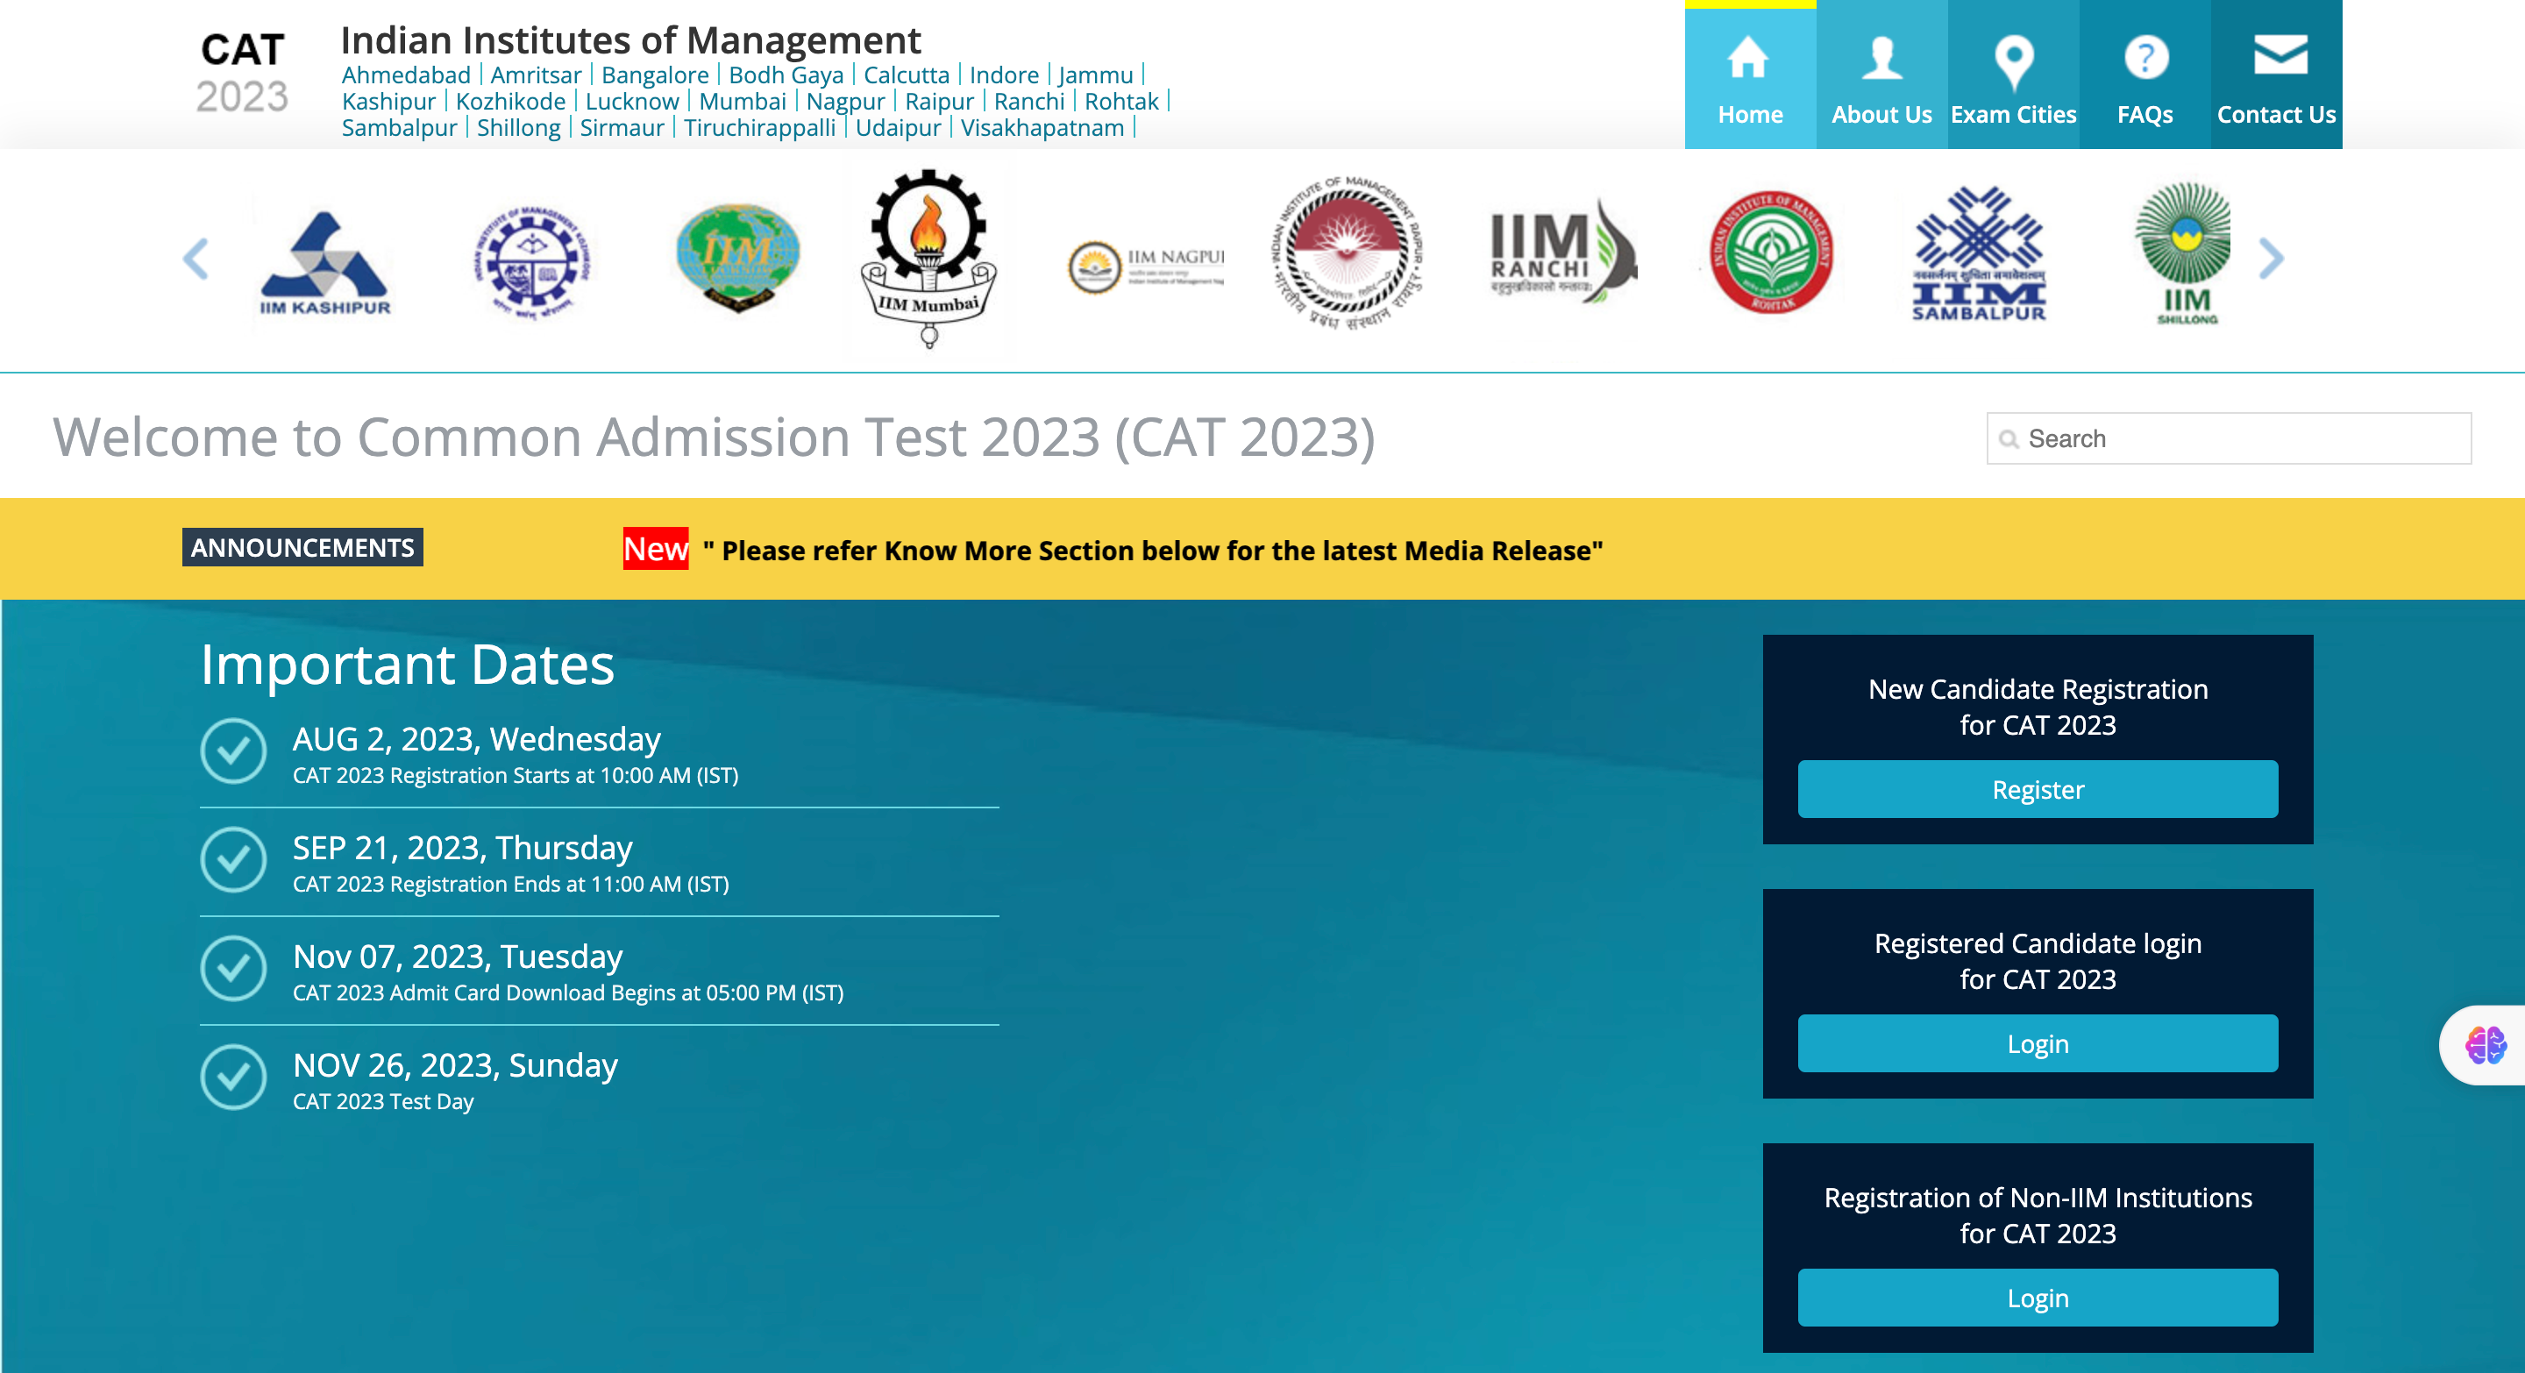Open the FAQs page

2144,75
